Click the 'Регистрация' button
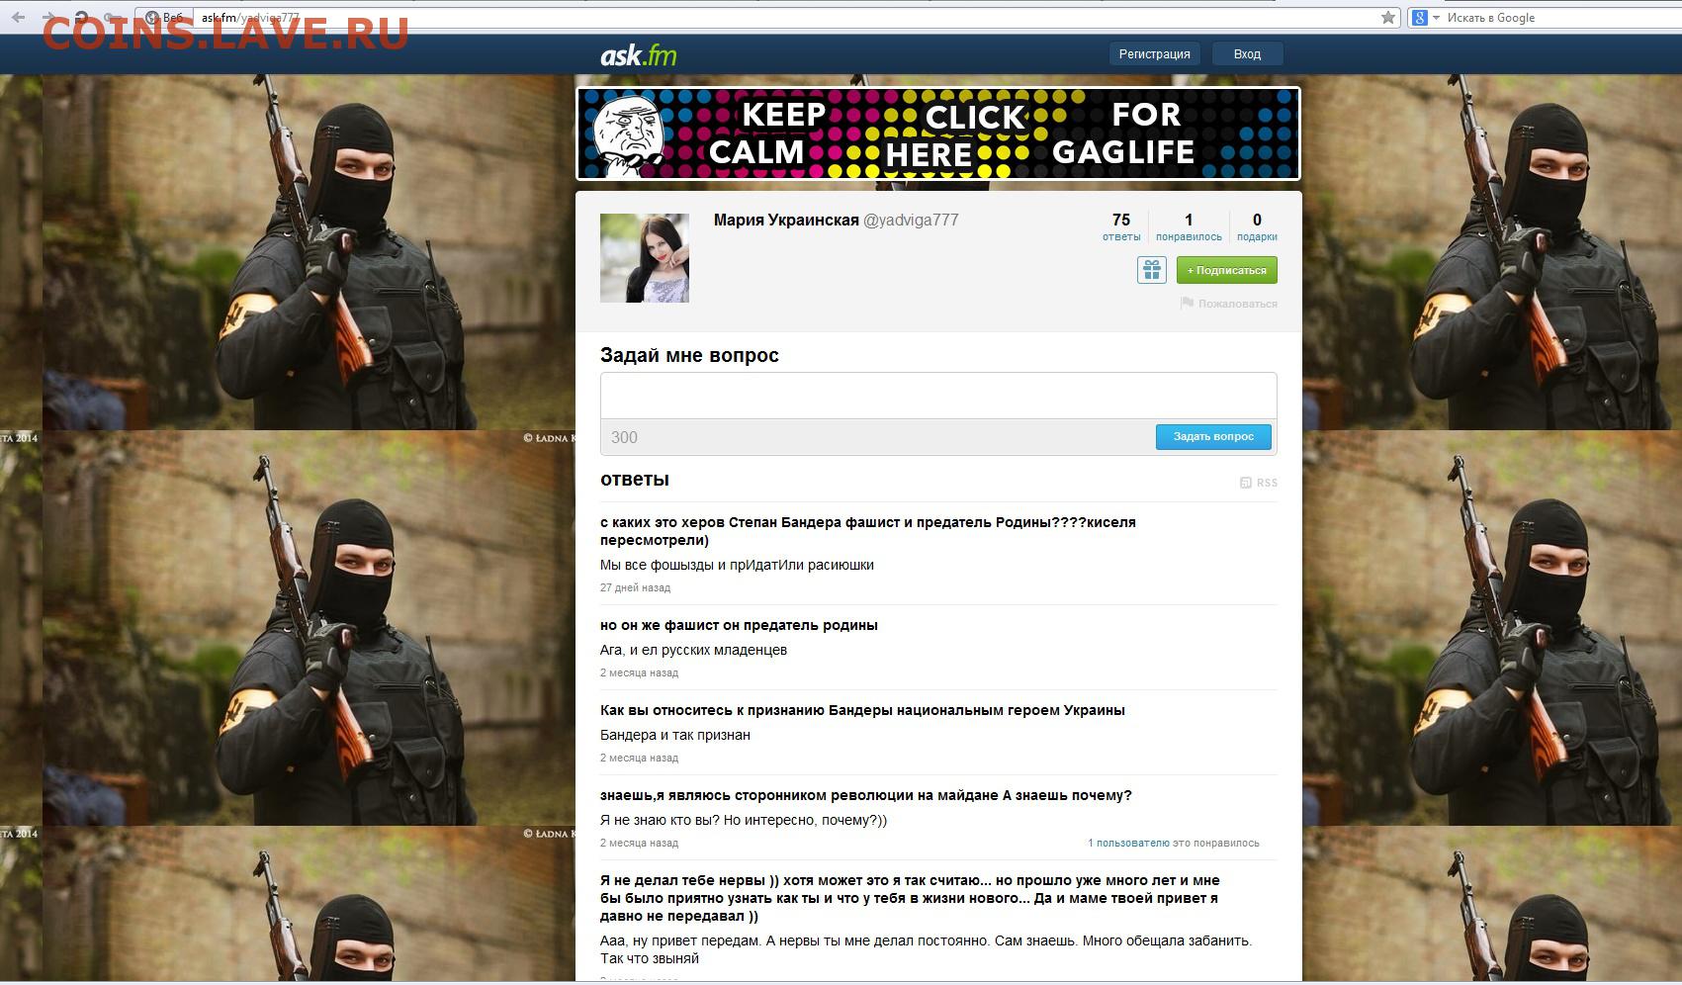Screen dimensions: 1682x985 1154,54
